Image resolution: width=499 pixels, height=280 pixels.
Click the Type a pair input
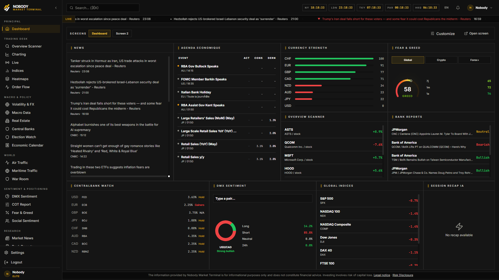coord(262,198)
